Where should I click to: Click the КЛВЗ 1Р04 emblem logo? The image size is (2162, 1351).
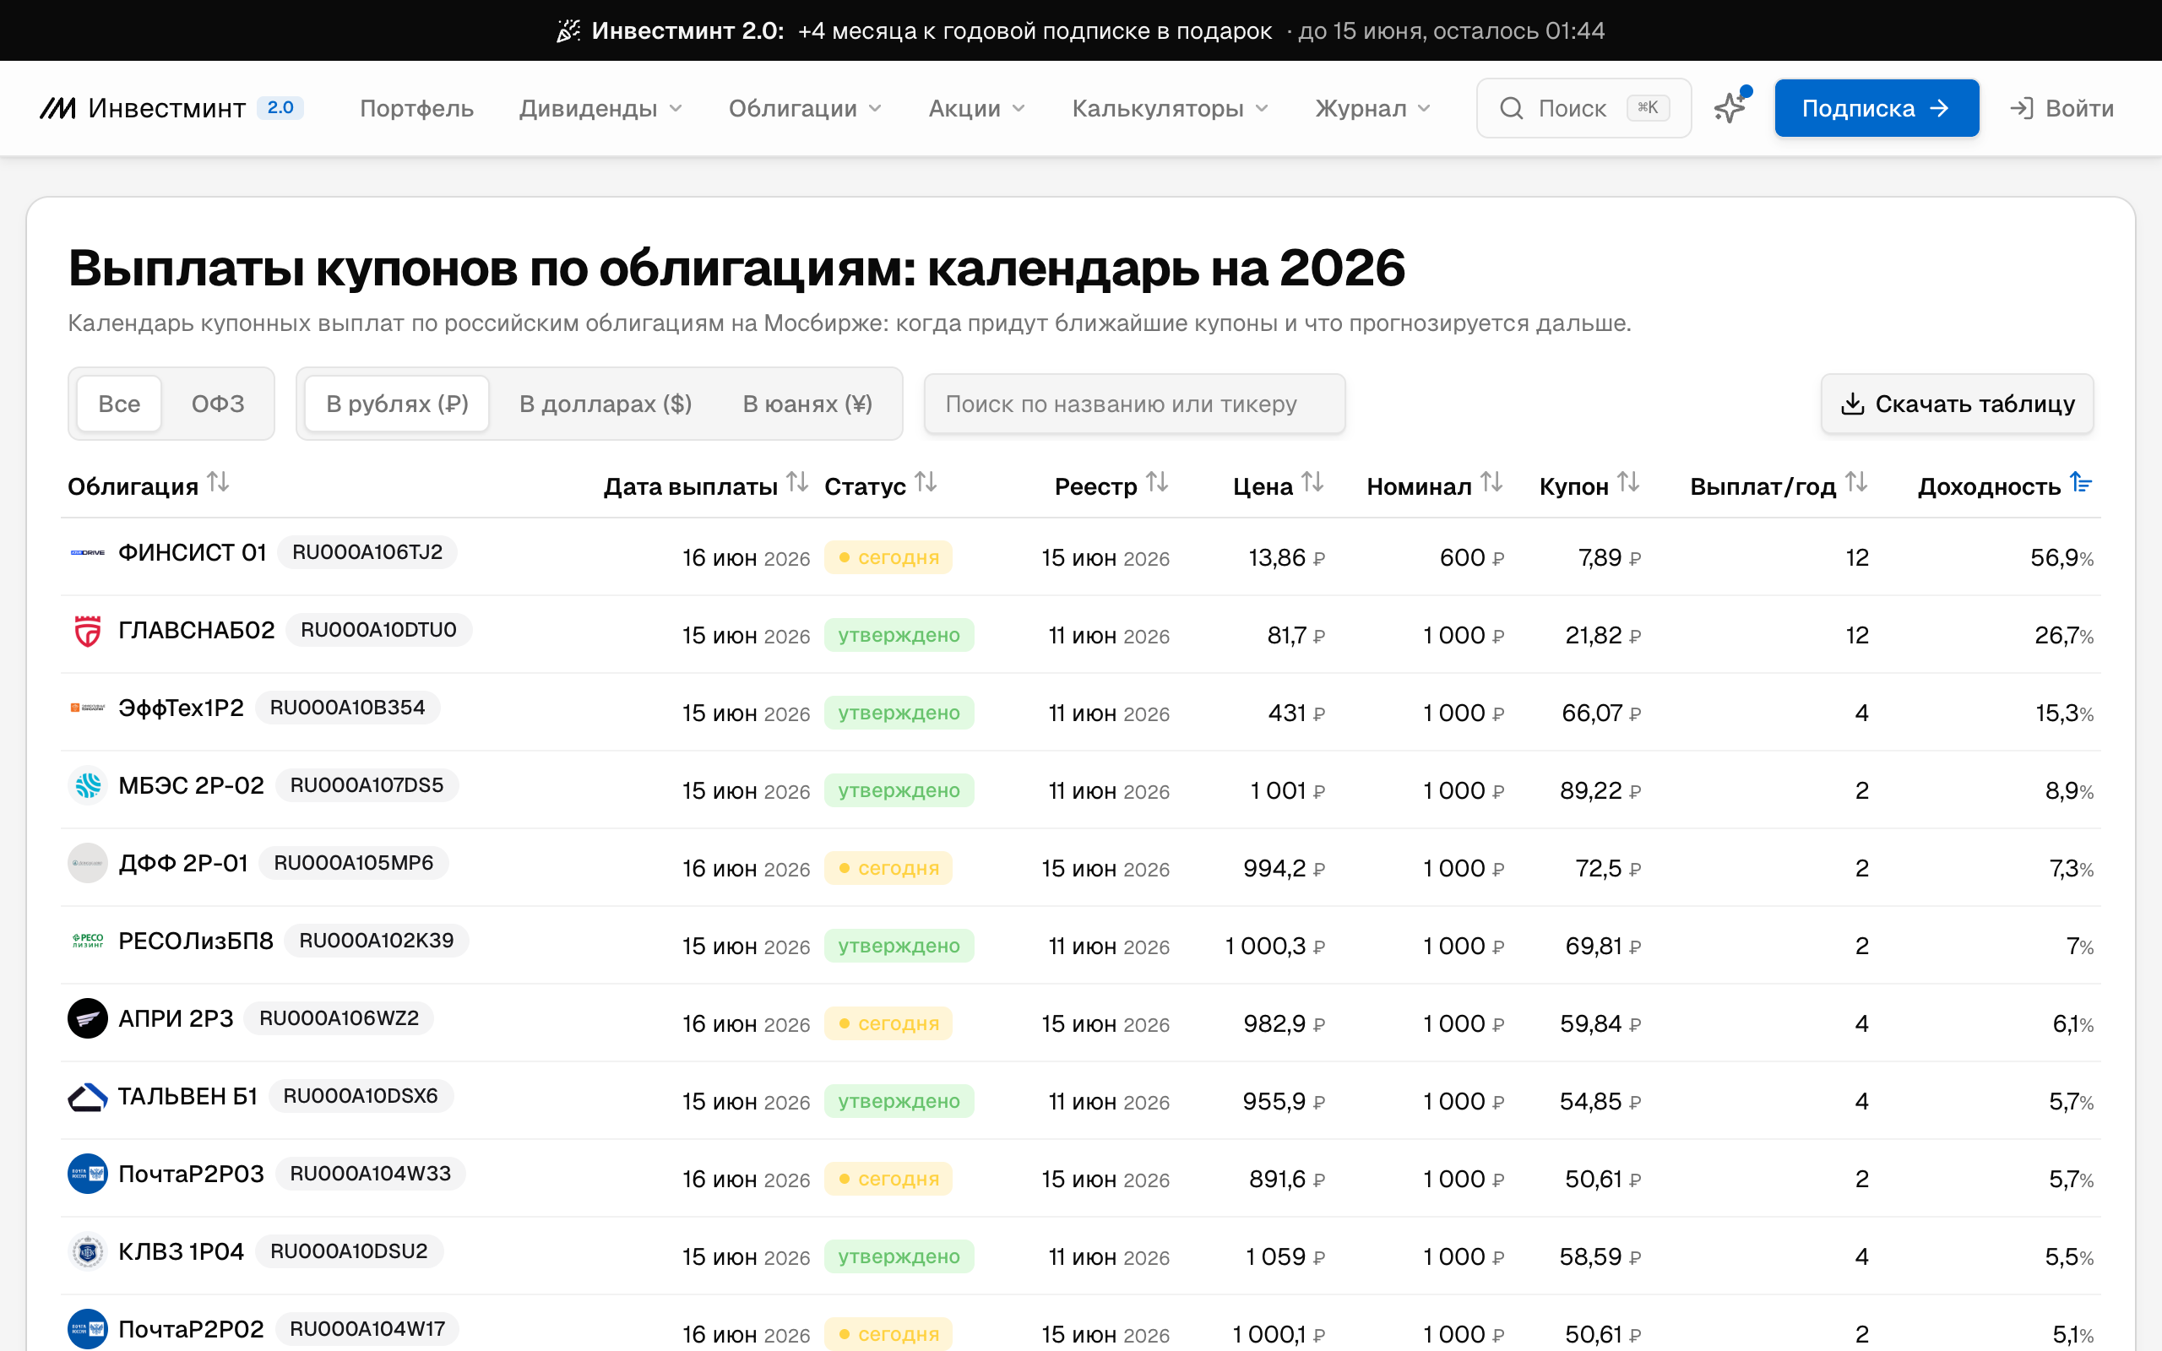coord(88,1252)
